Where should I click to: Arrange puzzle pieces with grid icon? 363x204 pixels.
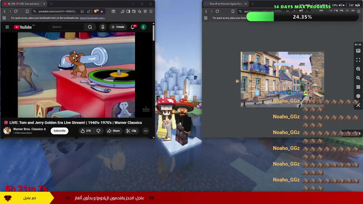(358, 87)
